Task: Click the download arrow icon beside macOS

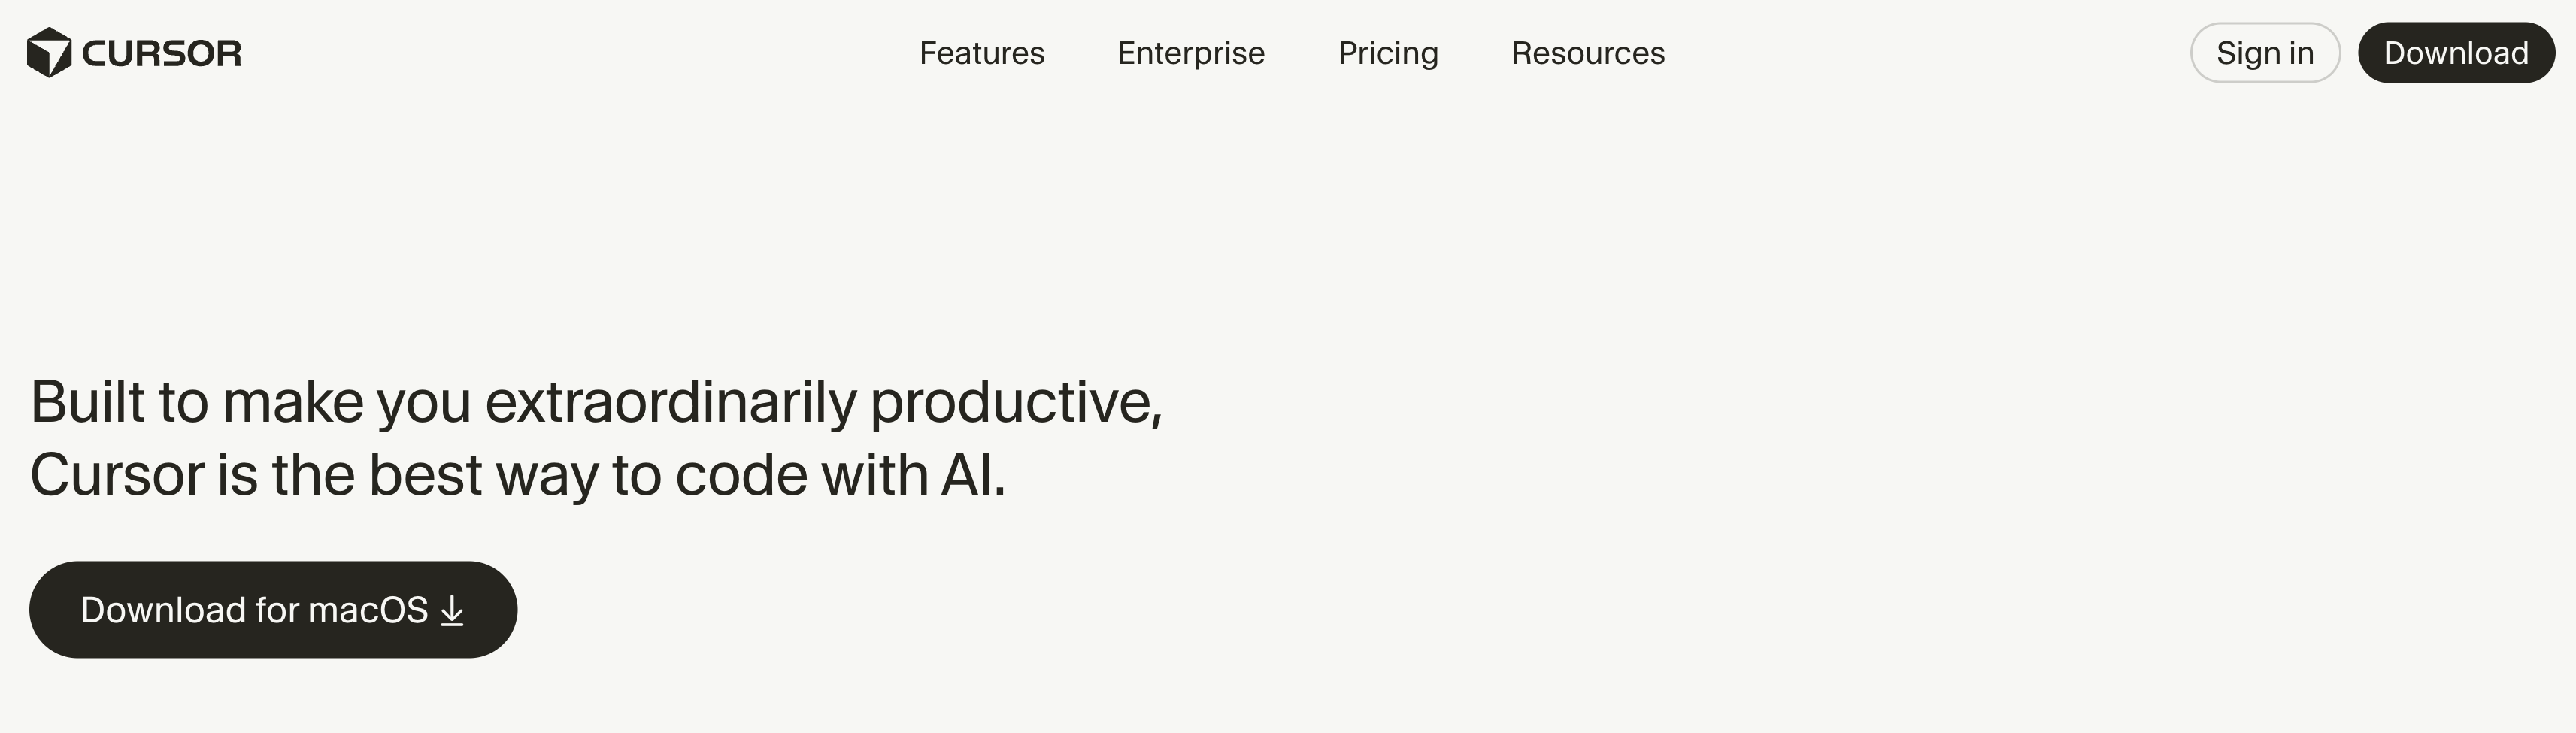Action: point(452,610)
